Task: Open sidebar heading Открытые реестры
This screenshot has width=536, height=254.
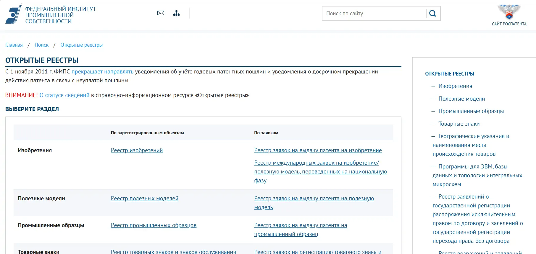Action: (449, 74)
